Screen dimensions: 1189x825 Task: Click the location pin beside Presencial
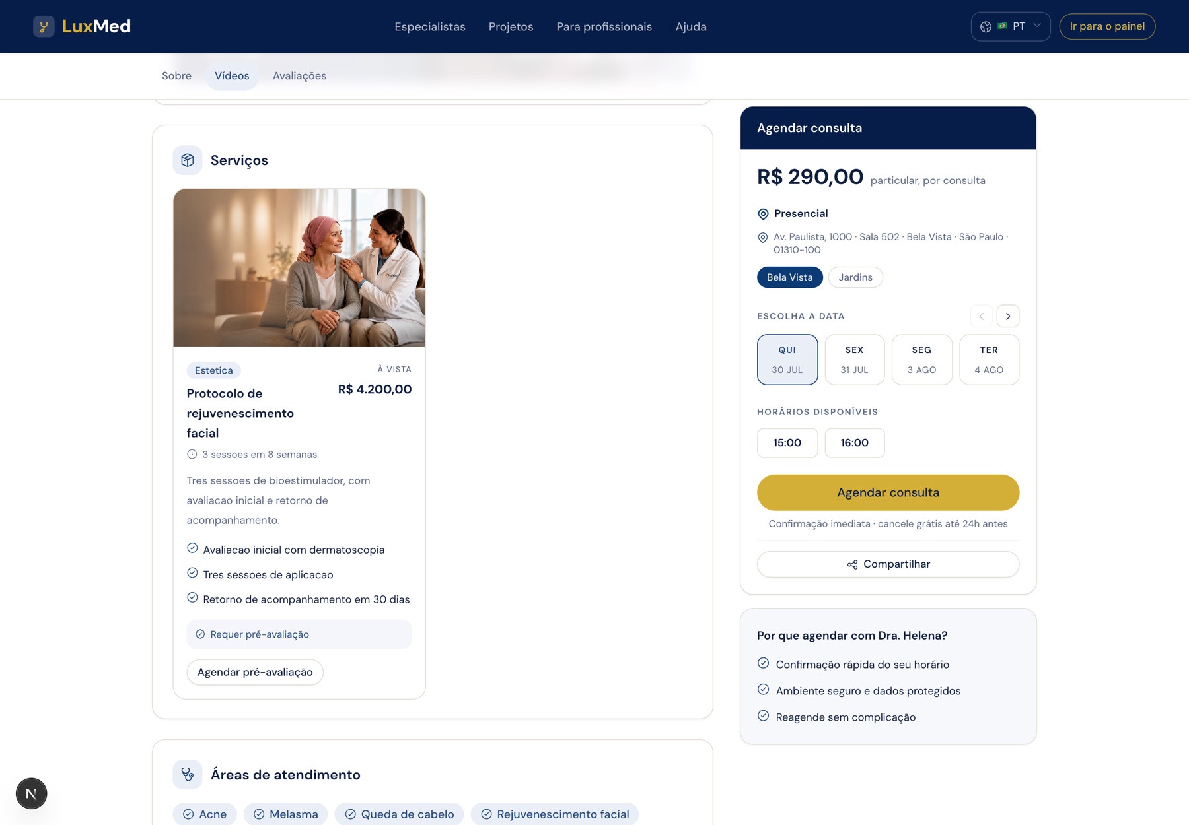(763, 214)
